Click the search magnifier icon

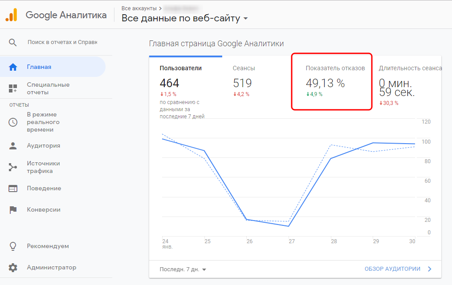click(x=13, y=42)
